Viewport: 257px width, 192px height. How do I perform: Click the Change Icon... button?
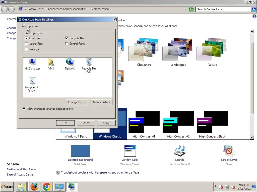77,102
